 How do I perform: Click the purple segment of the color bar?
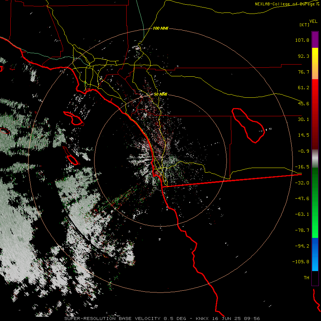coord(315,40)
